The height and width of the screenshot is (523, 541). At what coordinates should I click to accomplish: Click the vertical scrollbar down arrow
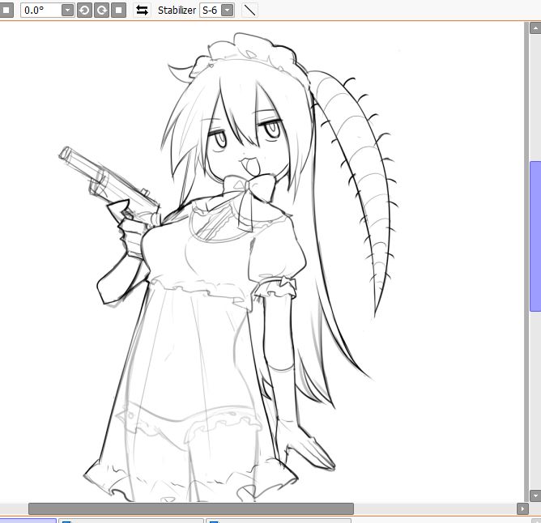click(535, 495)
